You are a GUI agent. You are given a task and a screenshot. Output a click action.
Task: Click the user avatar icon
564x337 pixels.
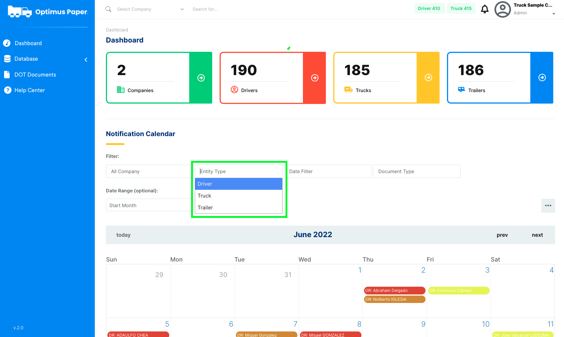503,9
